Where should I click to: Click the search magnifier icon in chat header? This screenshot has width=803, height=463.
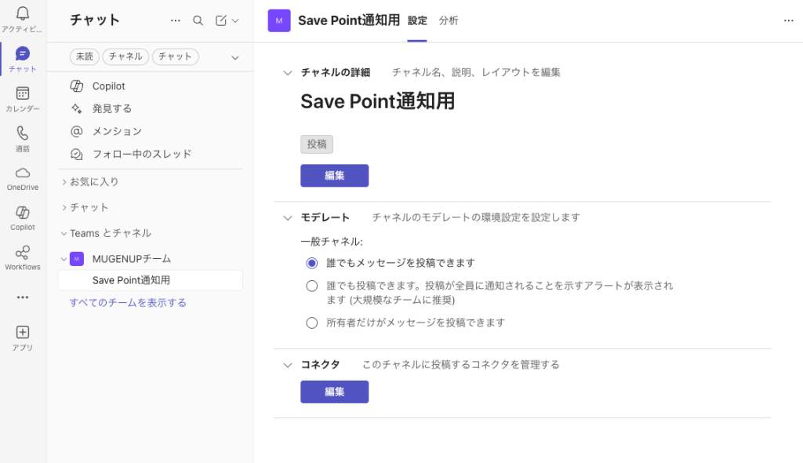point(198,20)
